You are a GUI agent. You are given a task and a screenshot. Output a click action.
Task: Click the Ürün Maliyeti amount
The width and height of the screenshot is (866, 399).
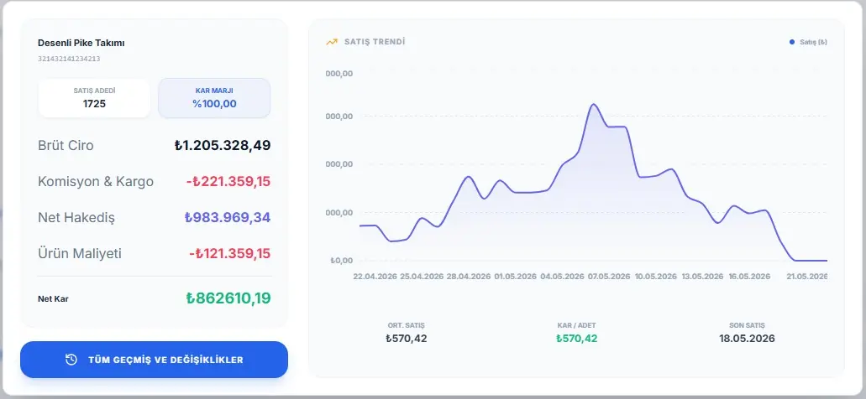point(230,253)
